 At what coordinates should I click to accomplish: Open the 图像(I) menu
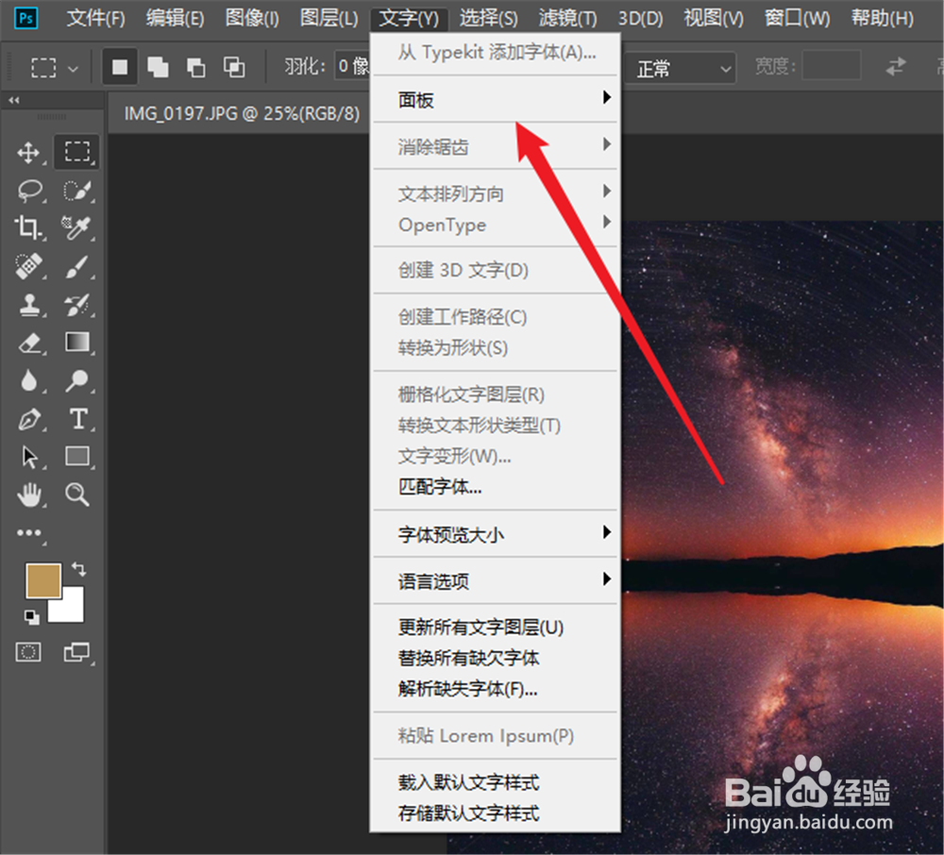(252, 19)
